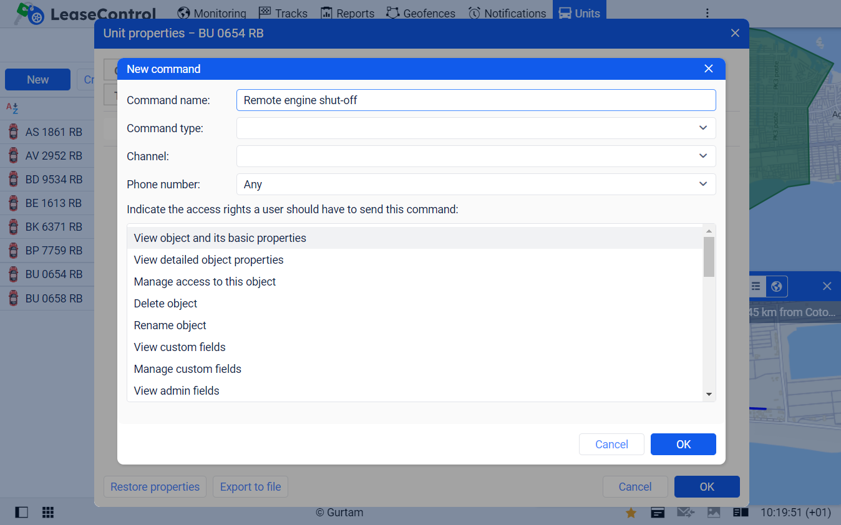The height and width of the screenshot is (525, 841).
Task: Click the access rights list scroll-down arrow
Action: 709,394
